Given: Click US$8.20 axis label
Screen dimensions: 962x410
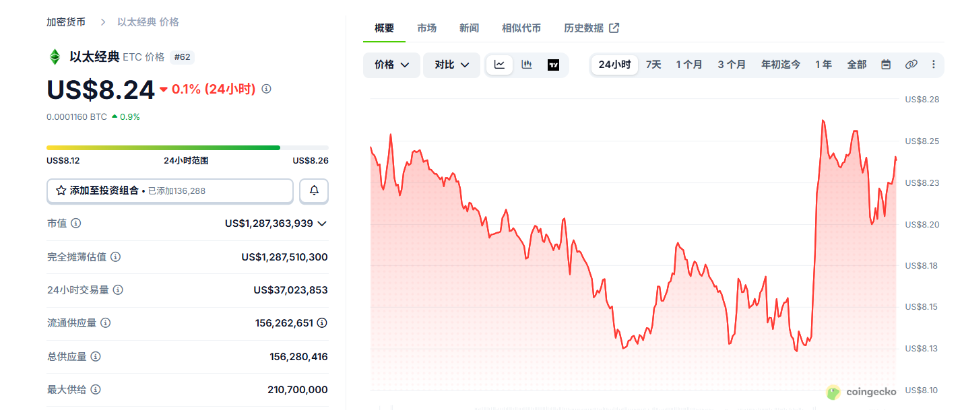Looking at the screenshot, I should 921,224.
